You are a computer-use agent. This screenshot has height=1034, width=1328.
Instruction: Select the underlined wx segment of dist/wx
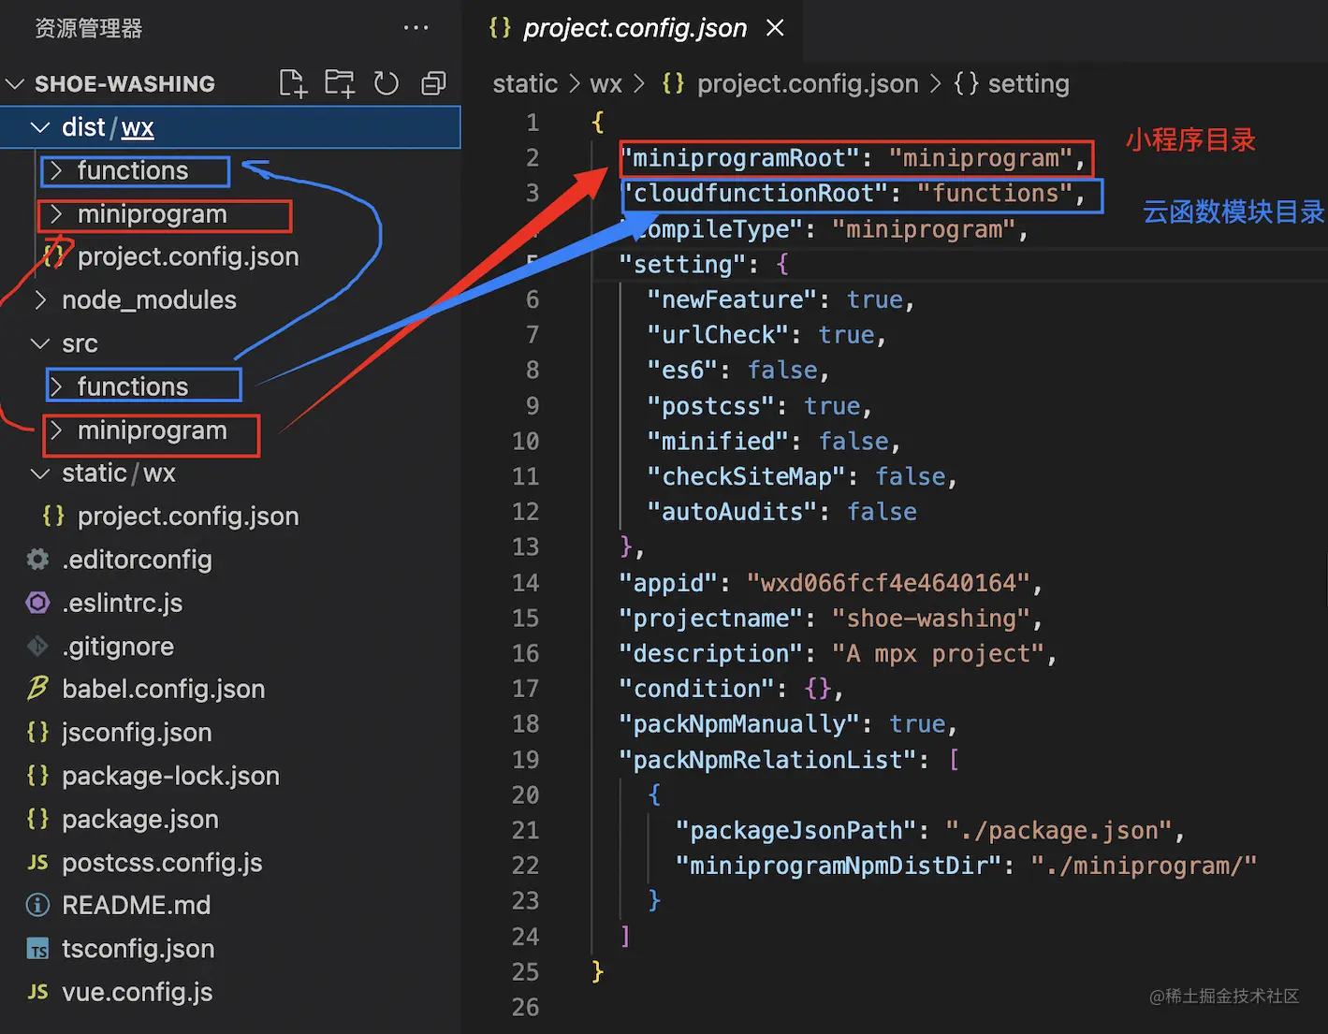[x=138, y=127]
